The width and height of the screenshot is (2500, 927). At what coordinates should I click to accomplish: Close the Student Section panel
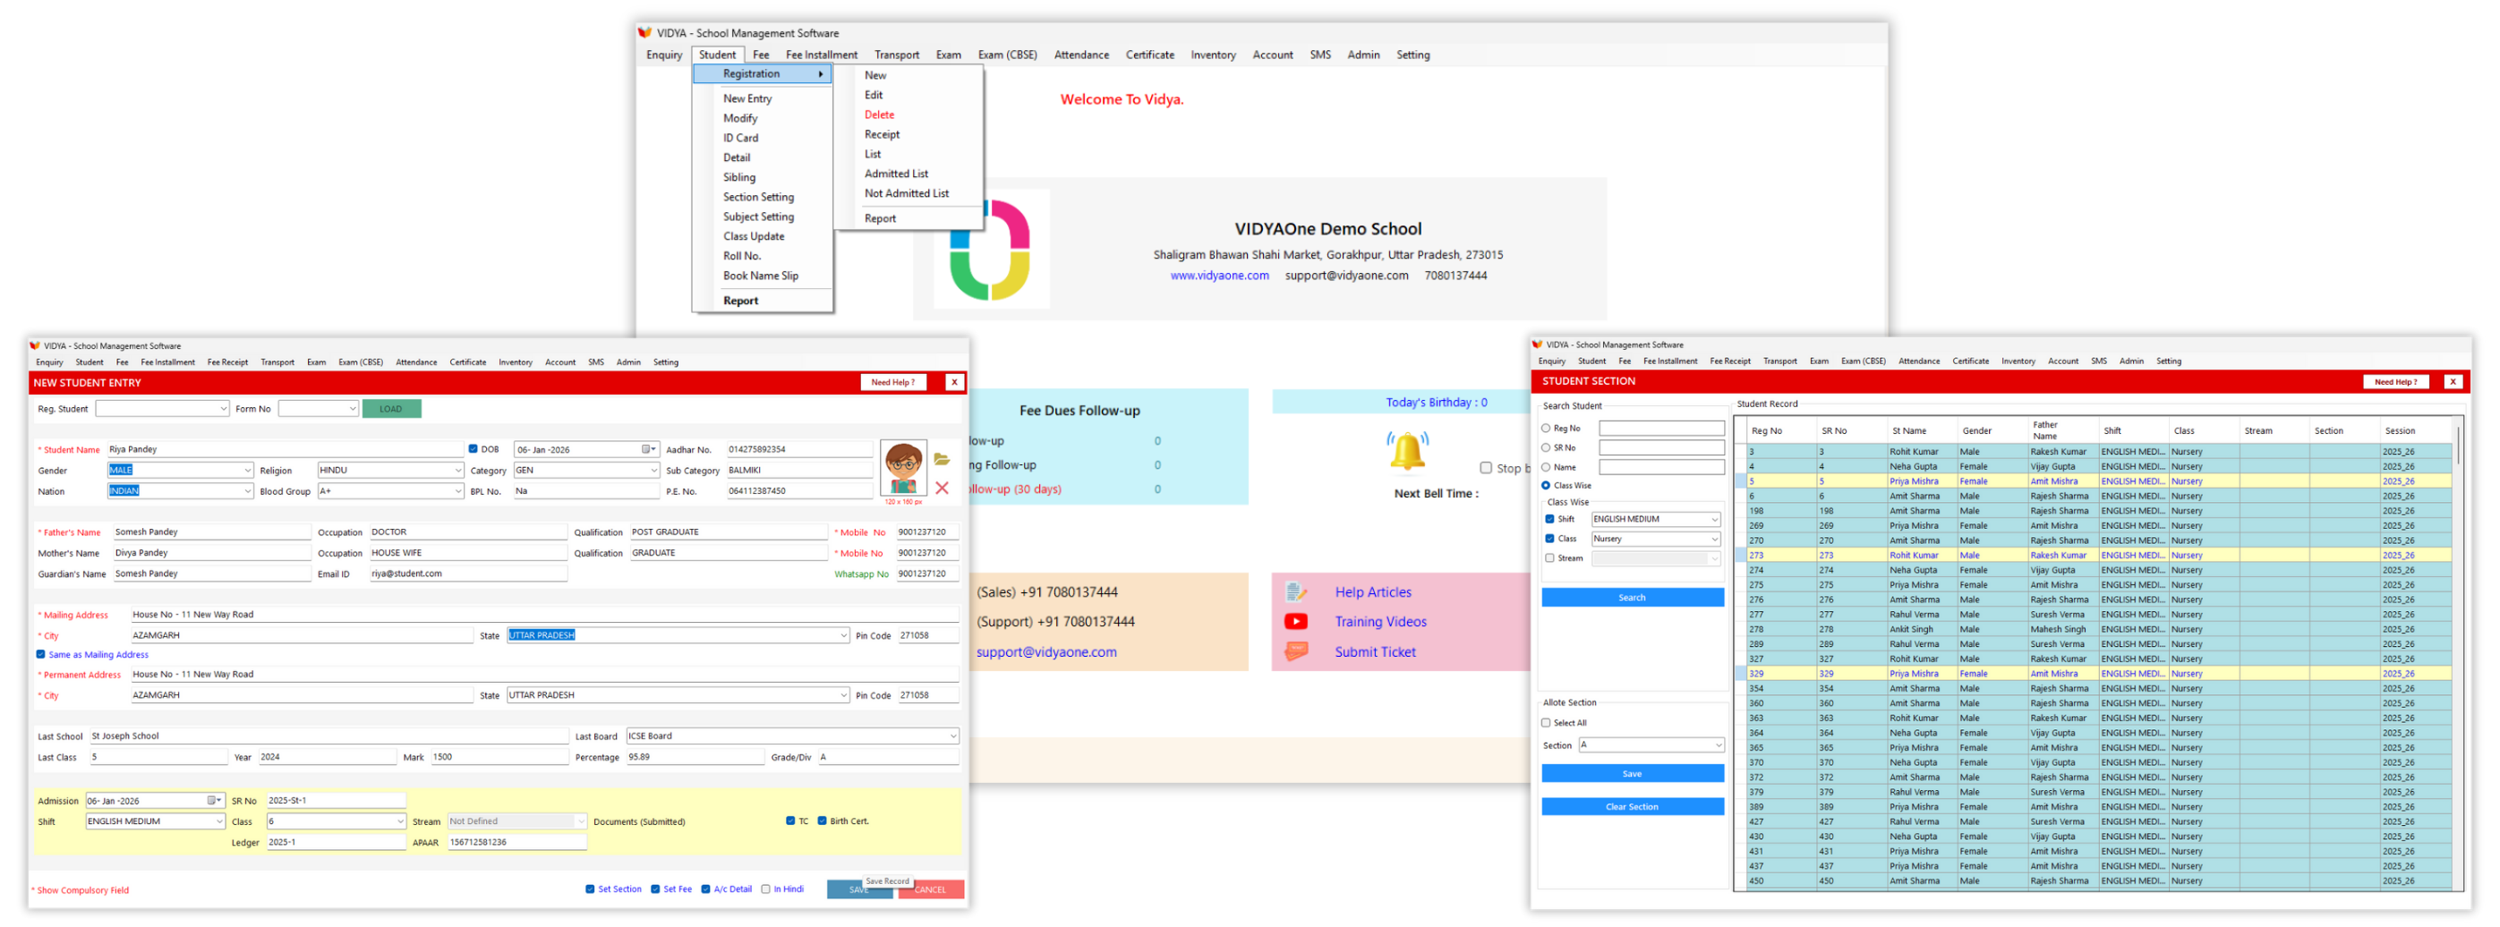(2453, 382)
